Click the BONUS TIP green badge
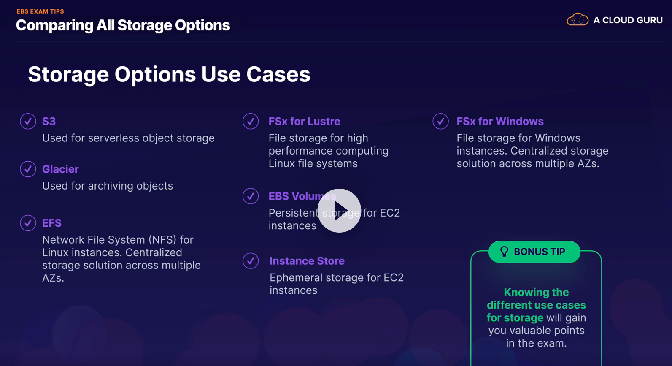672x366 pixels. coord(534,252)
